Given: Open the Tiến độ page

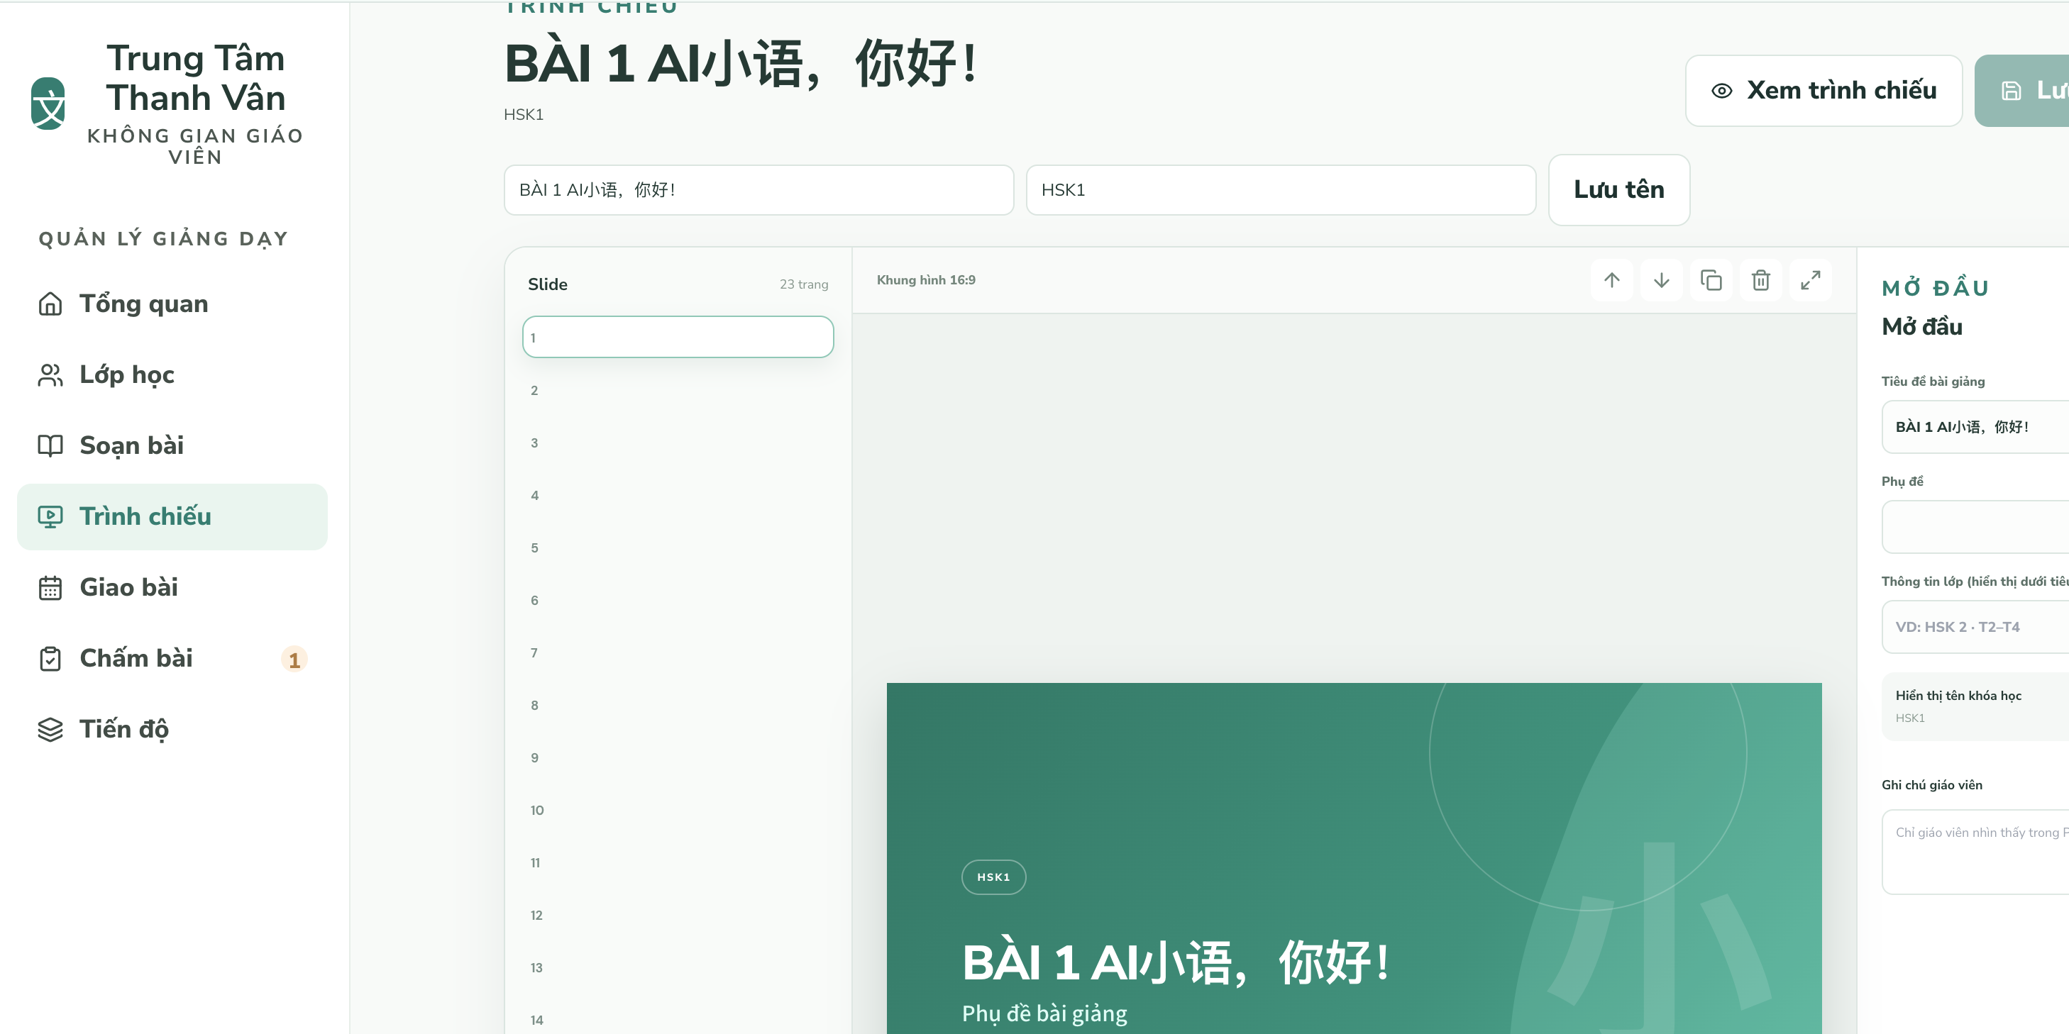Looking at the screenshot, I should (172, 729).
